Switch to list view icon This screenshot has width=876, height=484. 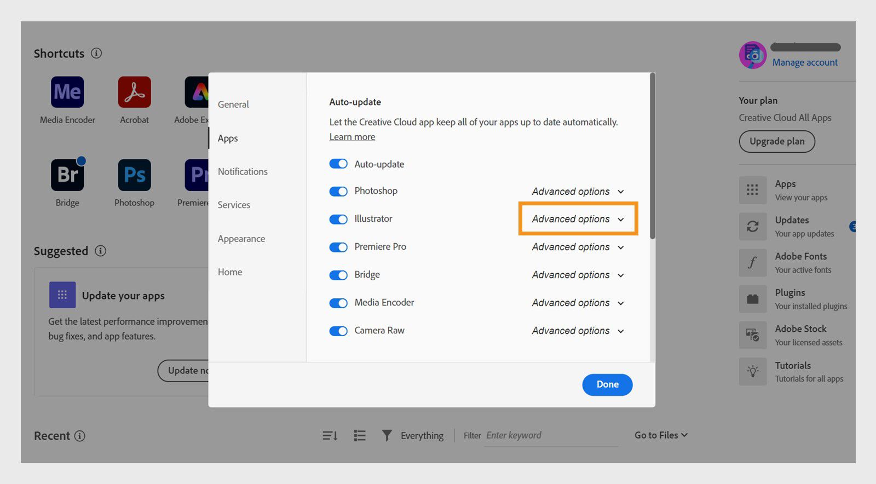click(x=360, y=436)
